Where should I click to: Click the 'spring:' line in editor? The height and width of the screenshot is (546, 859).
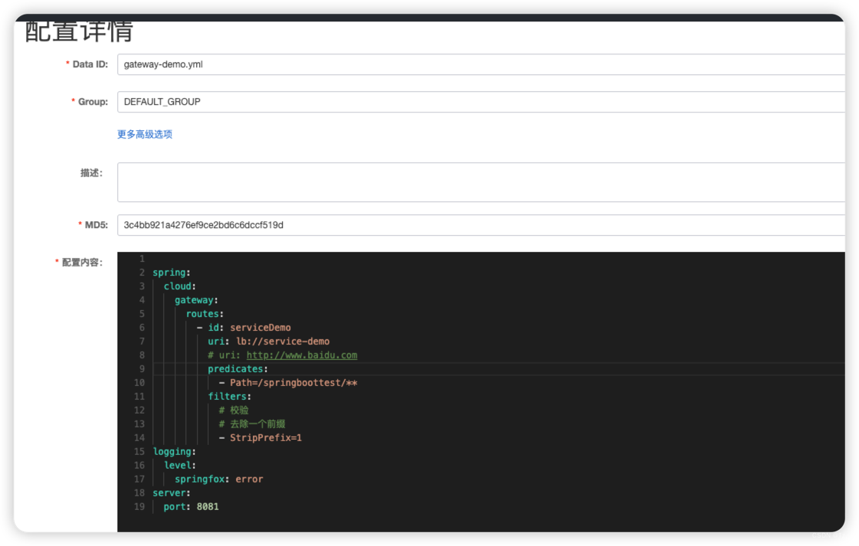(x=172, y=272)
